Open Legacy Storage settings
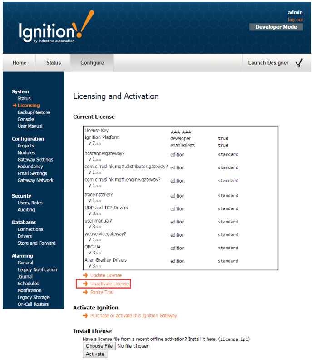Image resolution: width=312 pixels, height=360 pixels. [x=34, y=297]
